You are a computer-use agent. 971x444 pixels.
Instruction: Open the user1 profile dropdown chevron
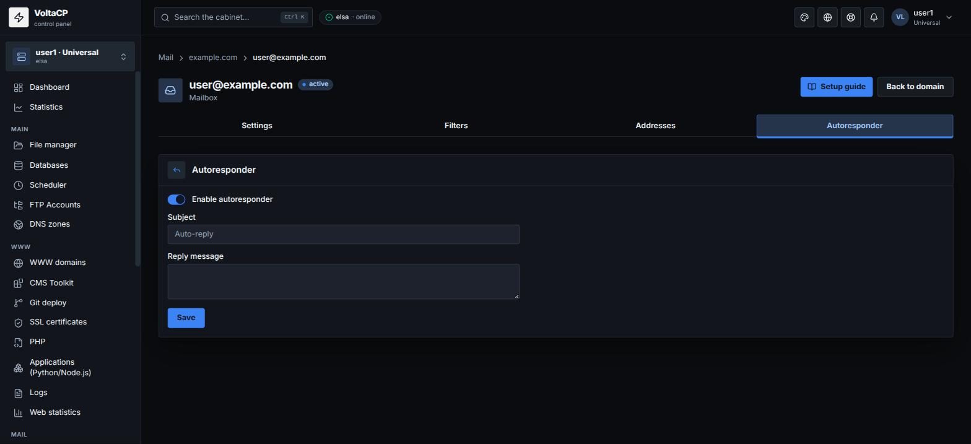point(949,17)
